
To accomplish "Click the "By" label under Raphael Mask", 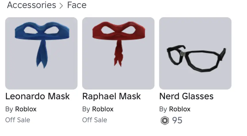I will click(86, 109).
